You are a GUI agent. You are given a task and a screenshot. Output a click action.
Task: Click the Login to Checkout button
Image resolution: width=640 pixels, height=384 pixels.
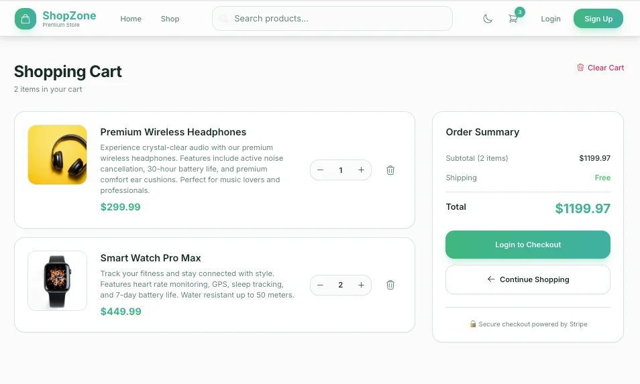point(528,245)
